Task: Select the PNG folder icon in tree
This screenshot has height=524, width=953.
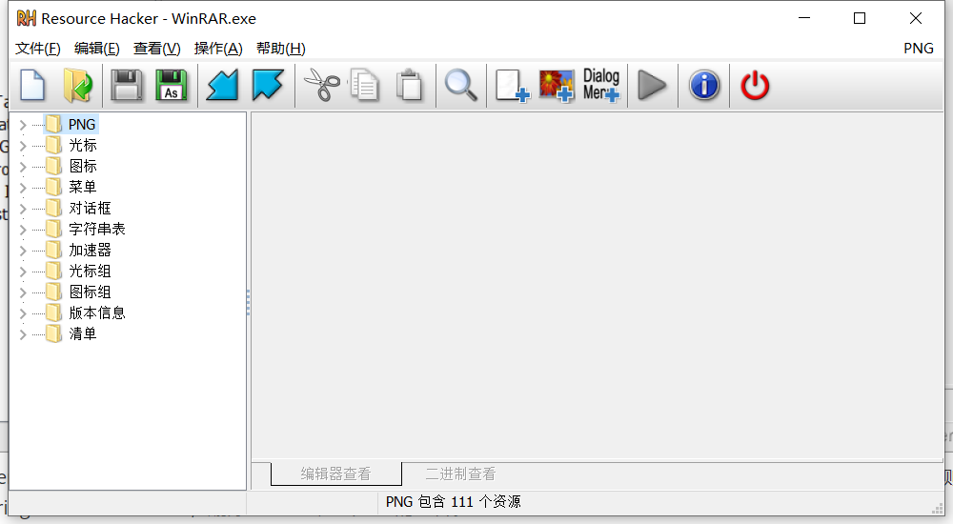Action: pyautogui.click(x=53, y=124)
